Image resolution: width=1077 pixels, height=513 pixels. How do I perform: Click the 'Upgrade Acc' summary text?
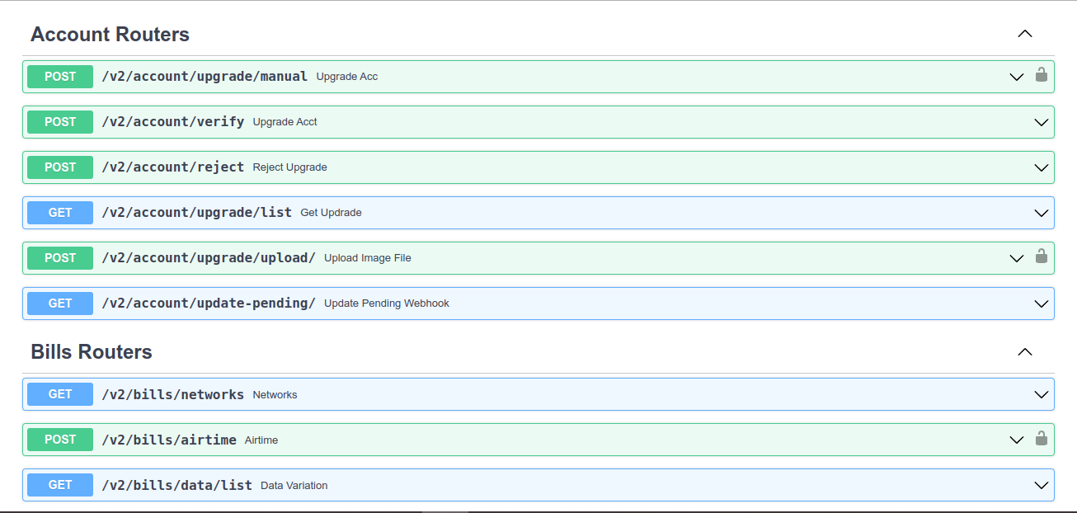pyautogui.click(x=347, y=77)
